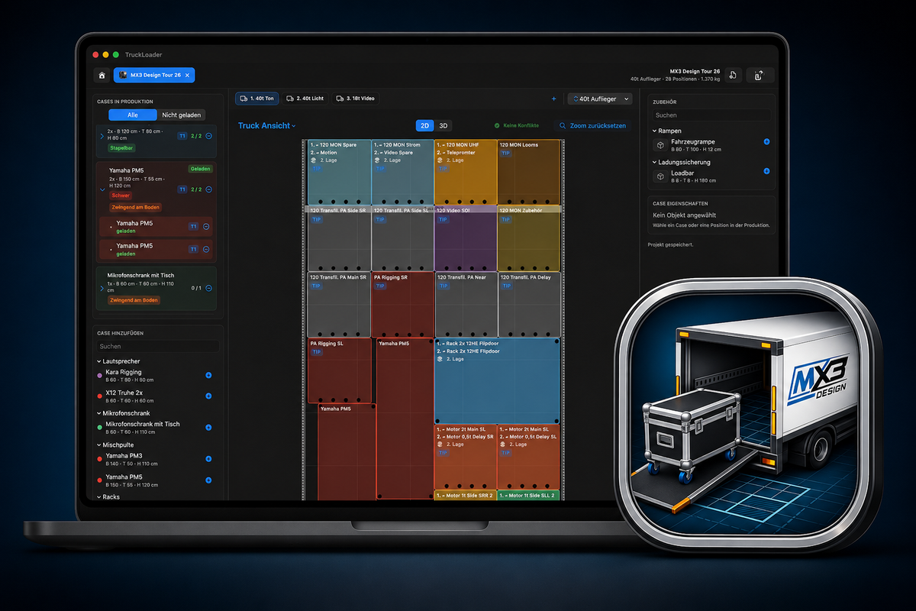916x611 pixels.
Task: Select the 120 MON UHF / Teleprompter block
Action: pyautogui.click(x=466, y=173)
